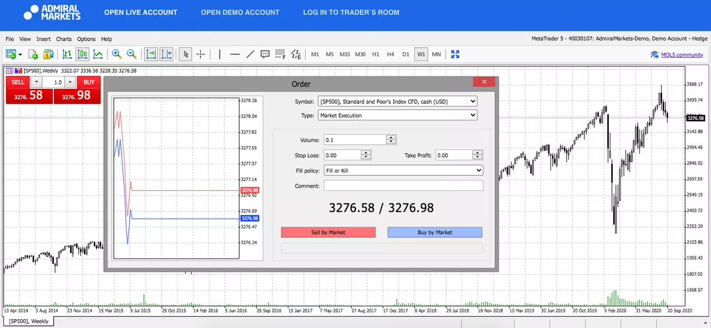Switch chart to bar chart style
This screenshot has width=711, height=328.
coord(67,54)
